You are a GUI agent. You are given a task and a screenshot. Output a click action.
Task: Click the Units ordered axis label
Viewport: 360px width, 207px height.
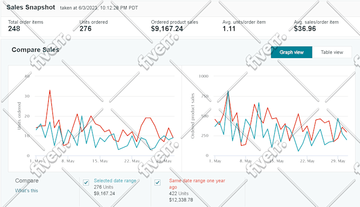pos(19,116)
